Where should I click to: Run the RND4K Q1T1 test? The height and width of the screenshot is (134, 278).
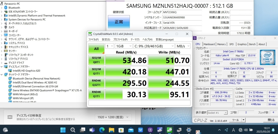click(x=97, y=94)
